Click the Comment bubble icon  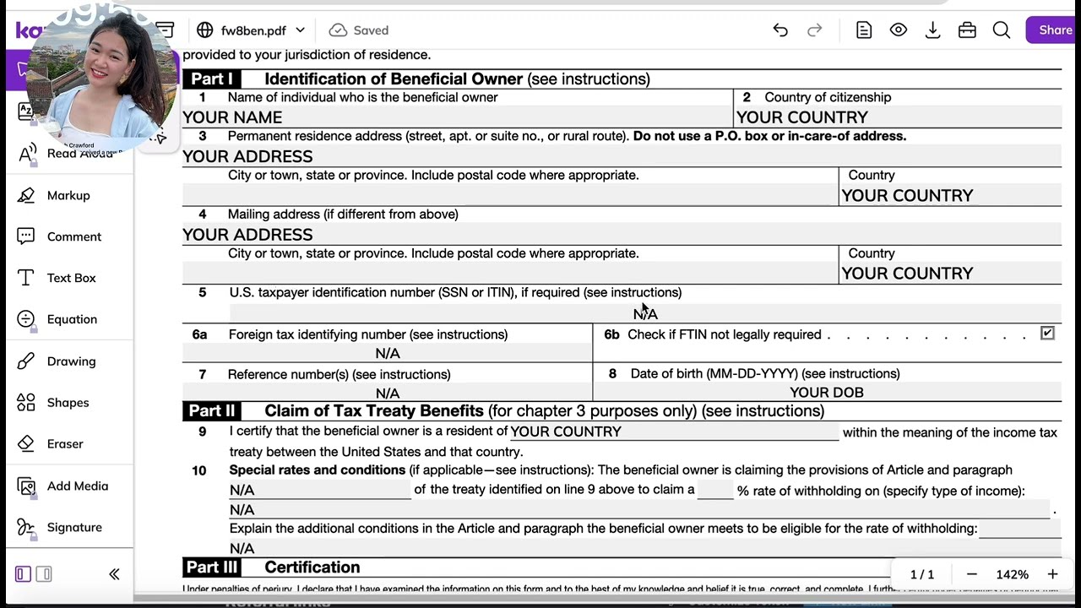pos(26,236)
